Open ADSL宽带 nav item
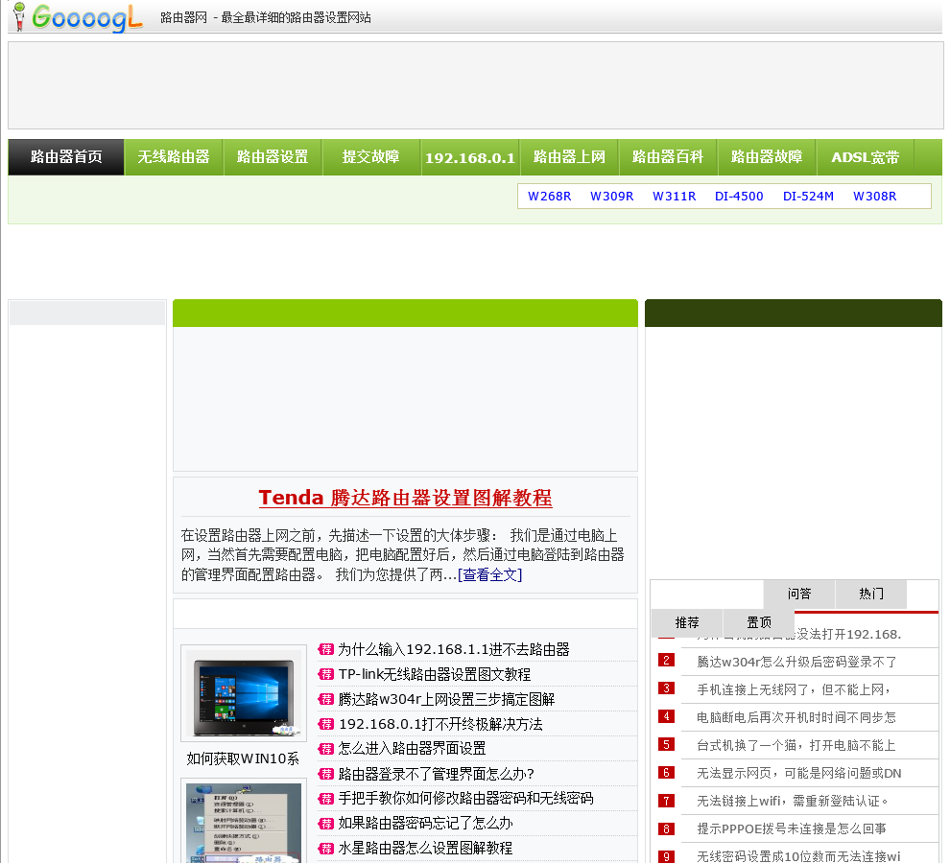 tap(866, 157)
